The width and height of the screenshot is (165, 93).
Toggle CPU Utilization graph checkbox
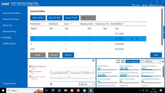pyautogui.click(x=30, y=71)
